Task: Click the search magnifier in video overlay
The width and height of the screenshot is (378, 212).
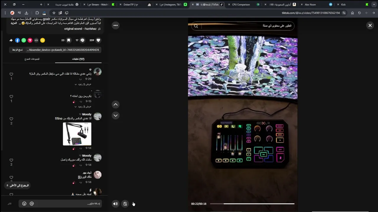Action: pyautogui.click(x=196, y=26)
